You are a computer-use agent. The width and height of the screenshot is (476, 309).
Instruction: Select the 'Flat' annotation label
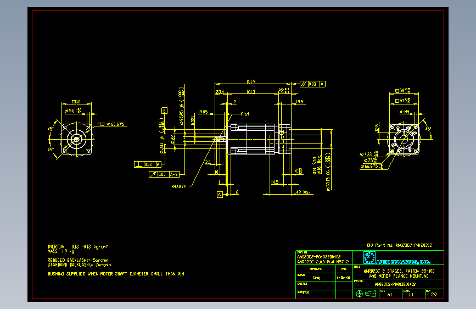tap(245, 114)
